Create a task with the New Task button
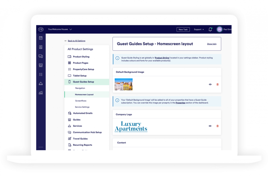Viewport: 268px width, 178px height. tap(183, 29)
